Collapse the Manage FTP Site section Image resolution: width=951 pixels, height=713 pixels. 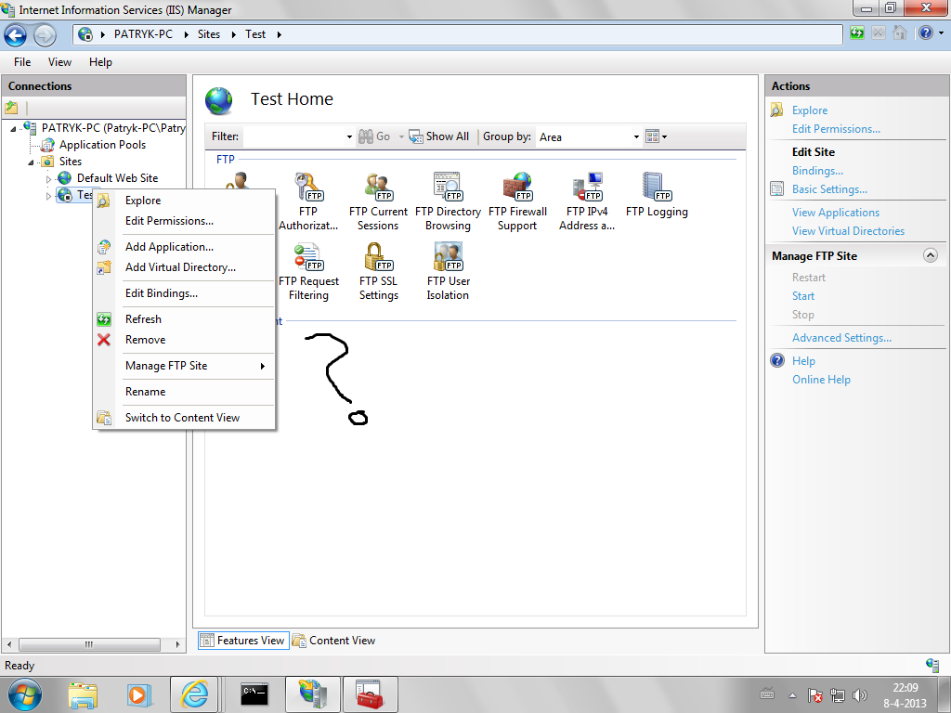931,255
